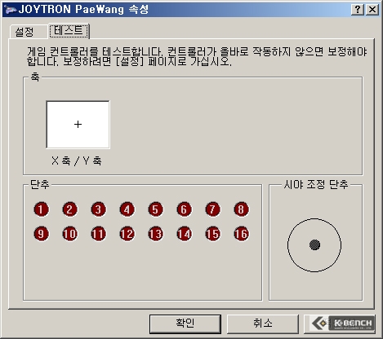Viewport: 383px width, 339px height.
Task: Click button indicator number 2
Action: pos(70,209)
